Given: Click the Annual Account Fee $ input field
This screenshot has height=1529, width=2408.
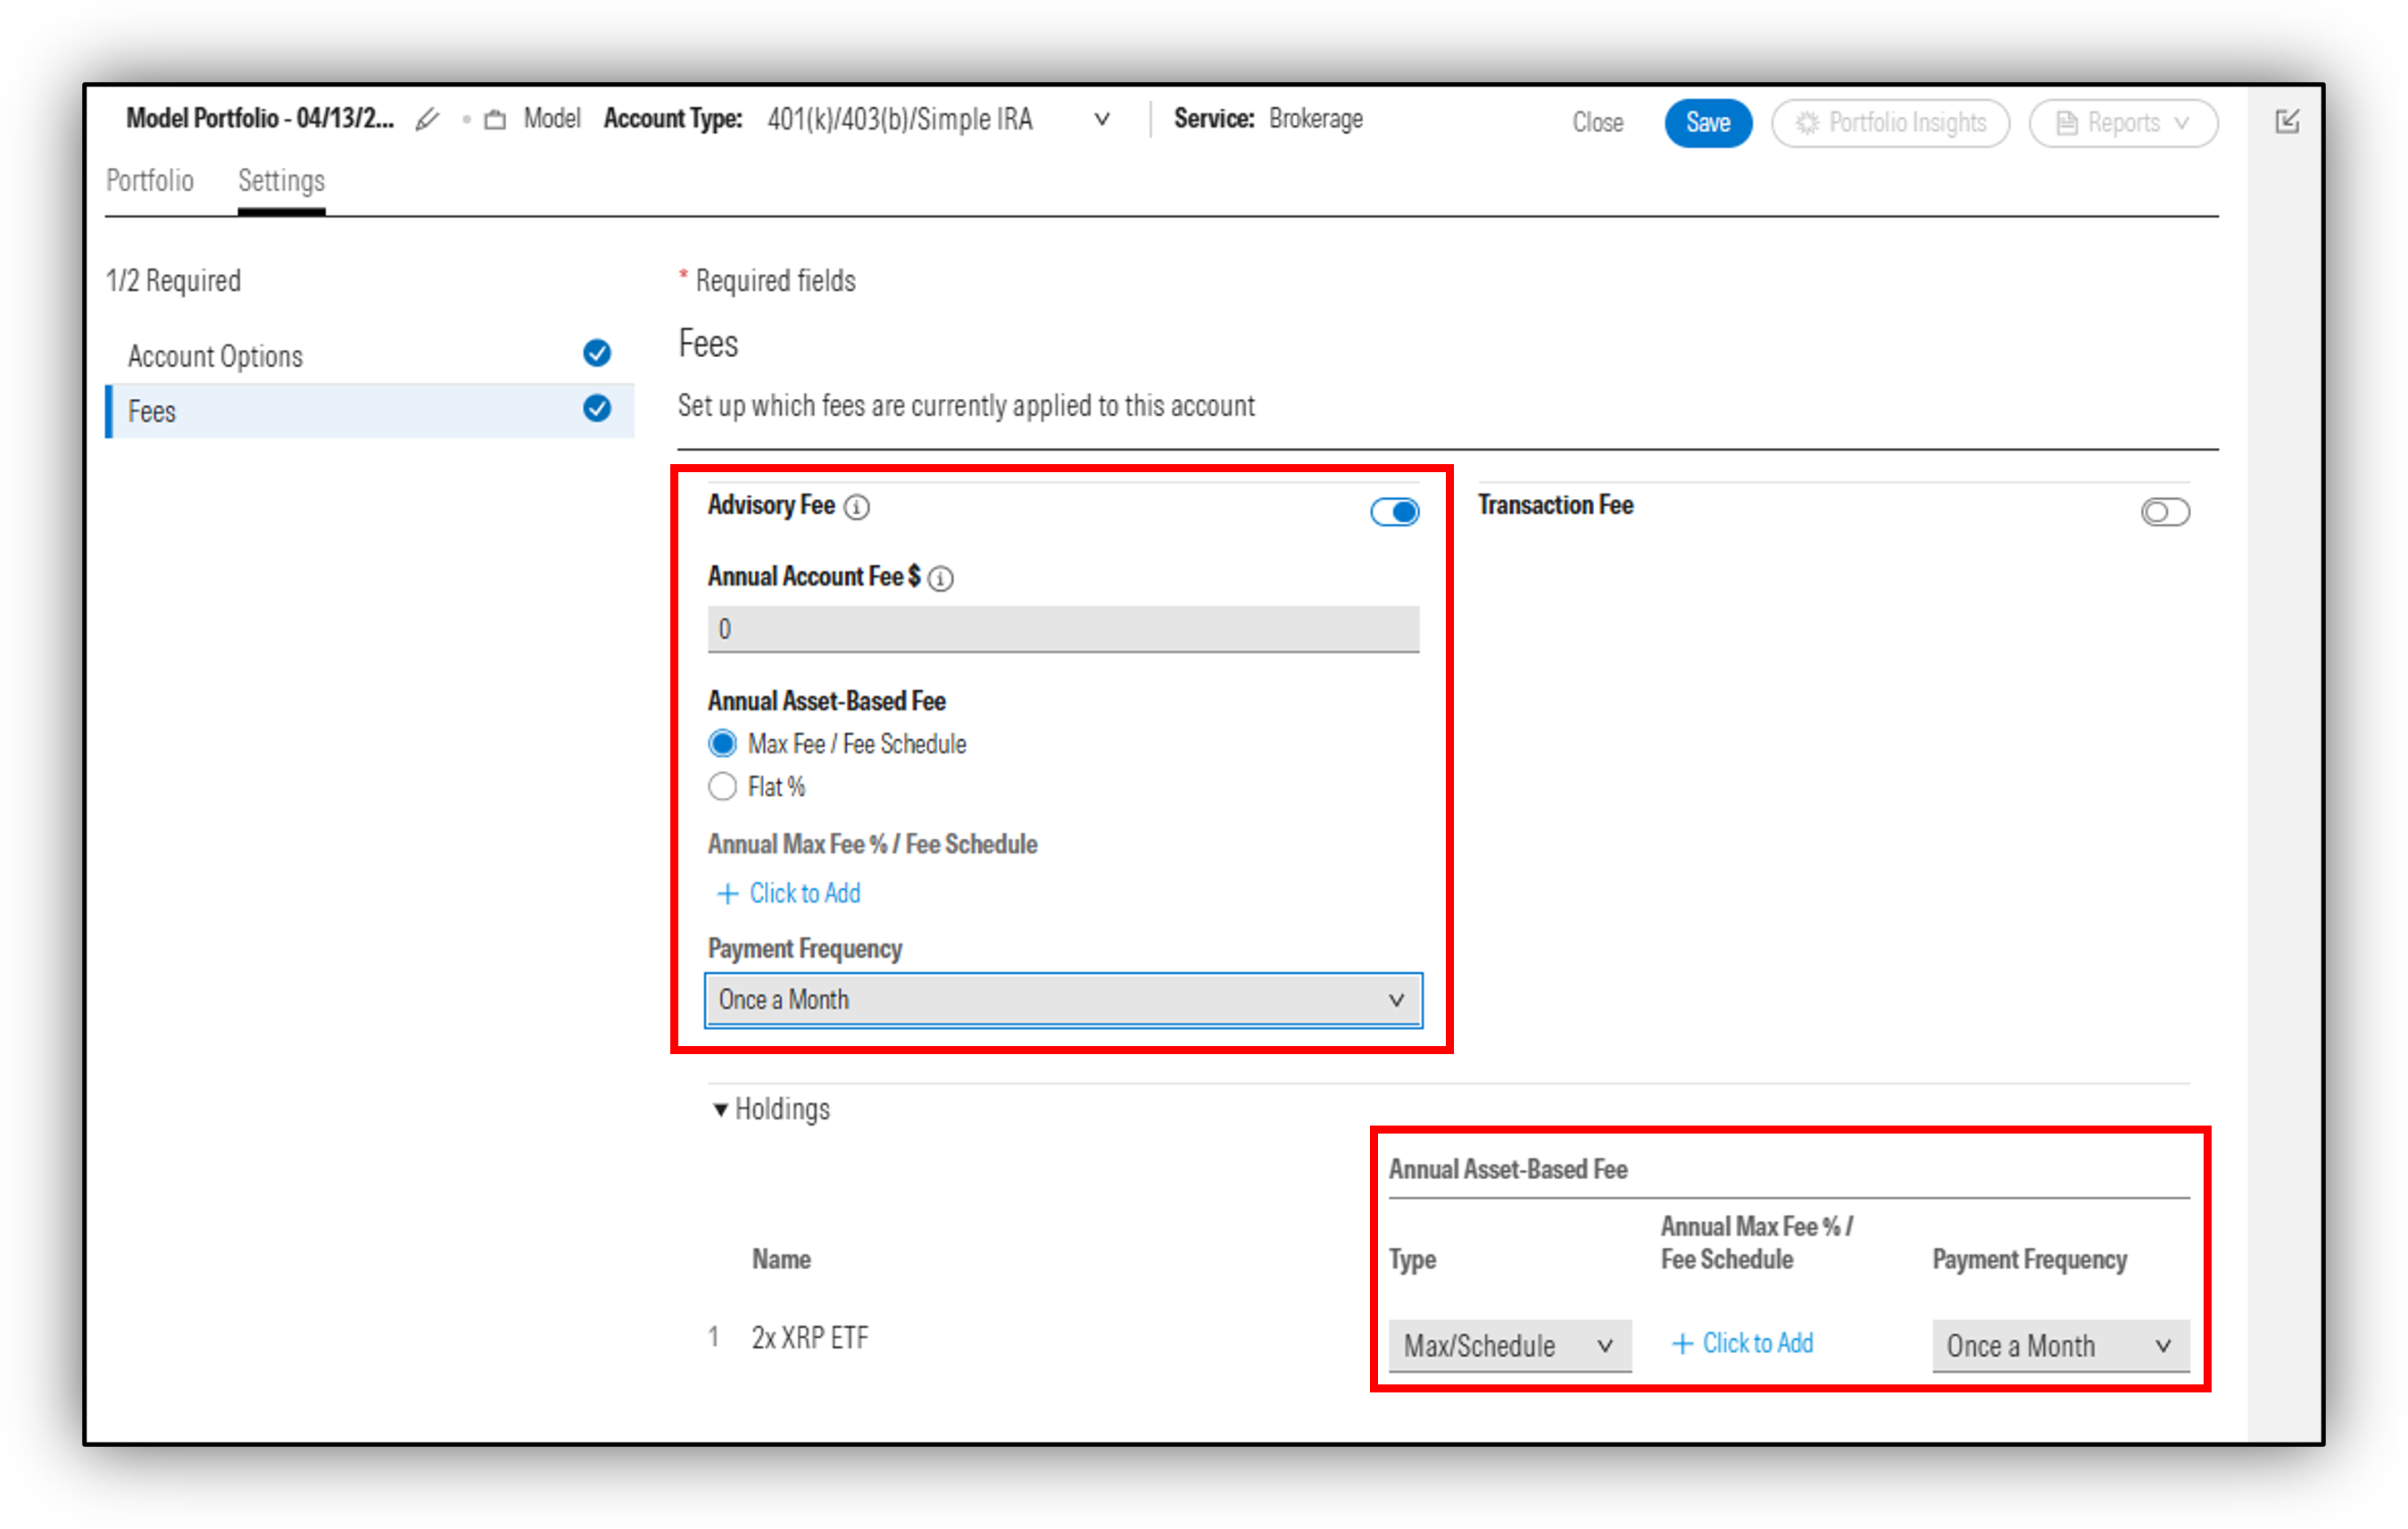Looking at the screenshot, I should point(1063,629).
